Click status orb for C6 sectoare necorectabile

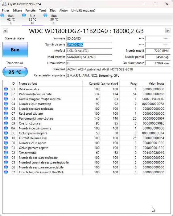tap(6, 167)
